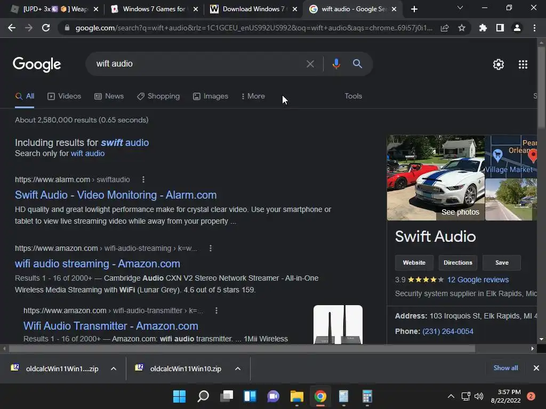Adjust volume via the system tray speaker
Screen dimensions: 546x409
479,396
